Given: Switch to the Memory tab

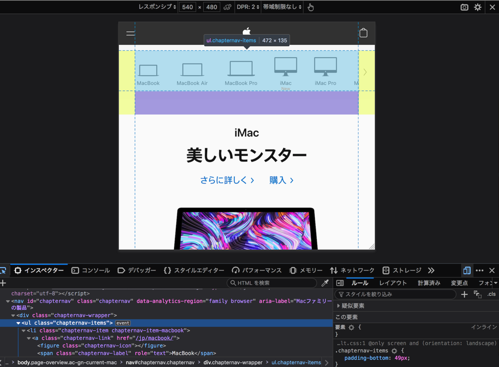Looking at the screenshot, I should click(x=306, y=270).
